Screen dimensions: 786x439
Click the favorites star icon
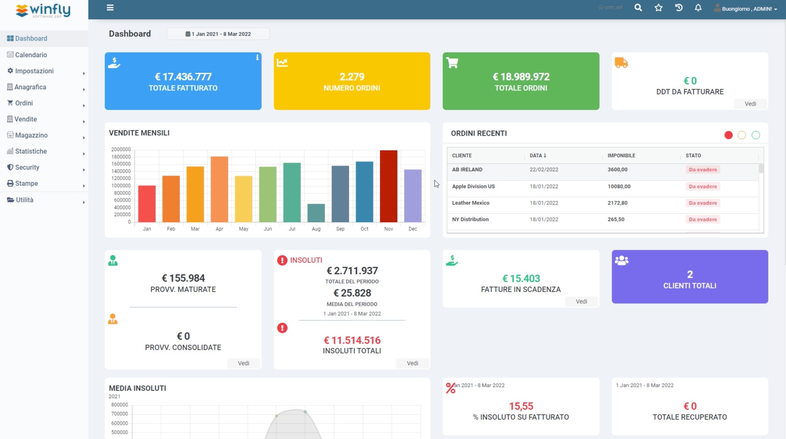(658, 8)
